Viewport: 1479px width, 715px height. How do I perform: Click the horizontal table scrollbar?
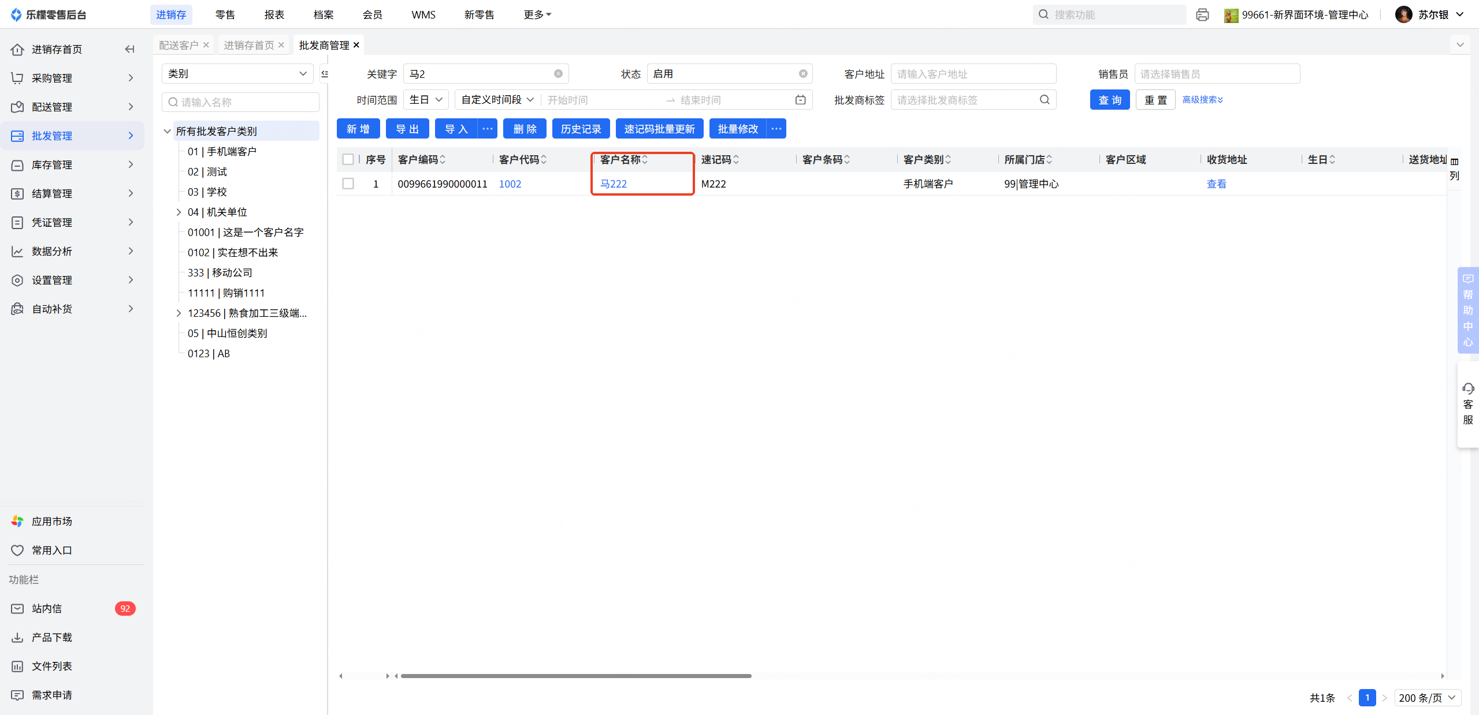click(575, 676)
